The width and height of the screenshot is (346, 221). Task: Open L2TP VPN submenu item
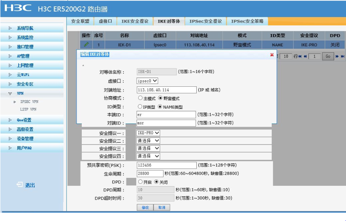click(x=28, y=109)
